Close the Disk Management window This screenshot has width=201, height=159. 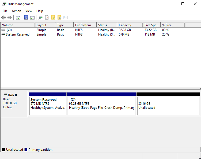click(195, 4)
